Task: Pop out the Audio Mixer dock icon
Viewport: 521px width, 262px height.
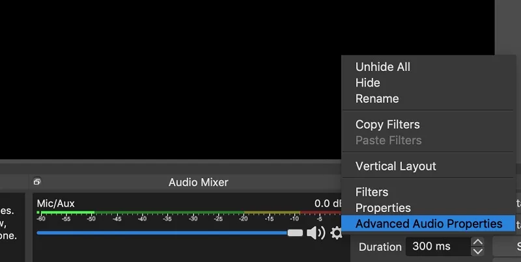Action: pos(37,182)
